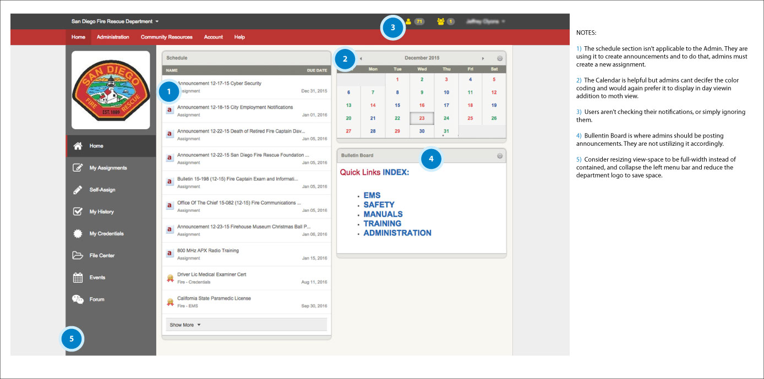Click the calendar settings gear icon
This screenshot has width=764, height=379.
coord(499,58)
